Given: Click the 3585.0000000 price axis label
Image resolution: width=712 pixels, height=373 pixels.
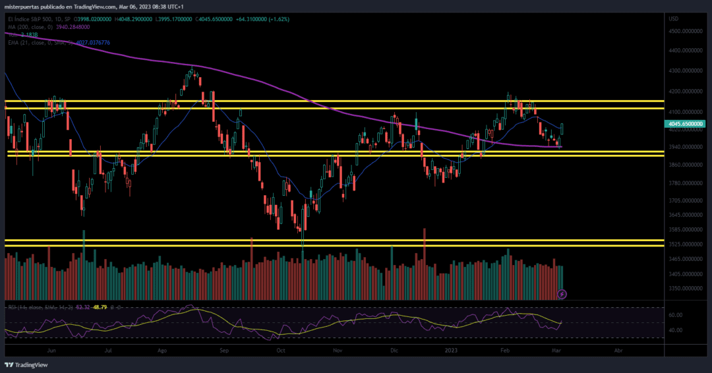Looking at the screenshot, I should pos(686,229).
